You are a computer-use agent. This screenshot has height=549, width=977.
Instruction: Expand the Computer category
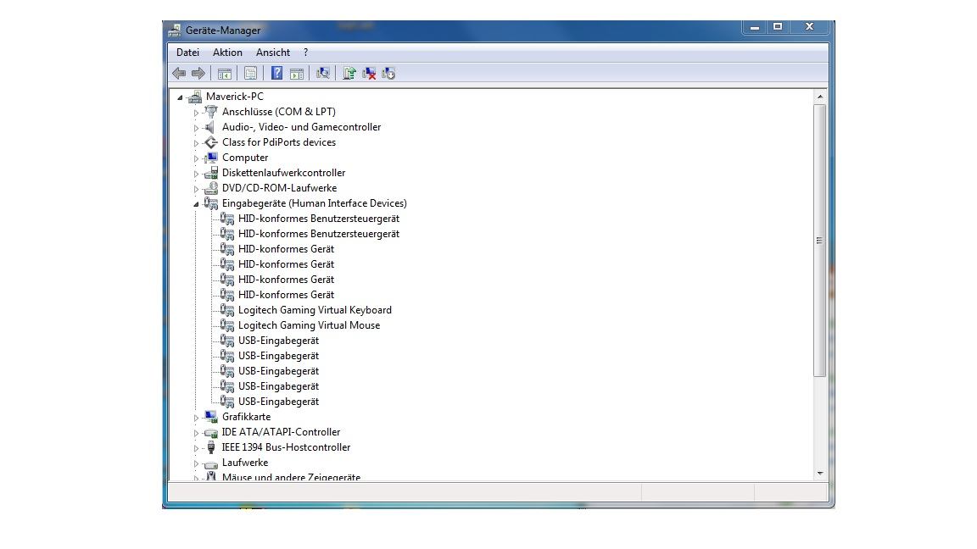[x=196, y=158]
